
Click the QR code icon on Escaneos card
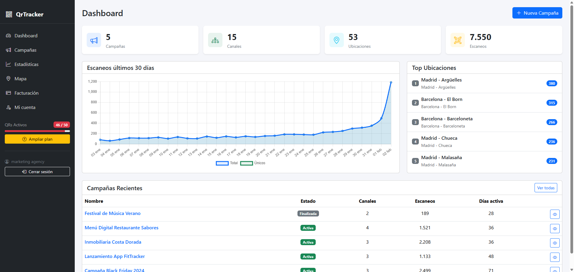(x=457, y=40)
